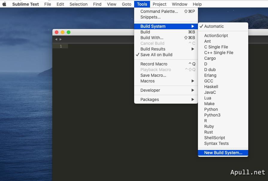Select the D build system
268x181 pixels.
(223, 64)
